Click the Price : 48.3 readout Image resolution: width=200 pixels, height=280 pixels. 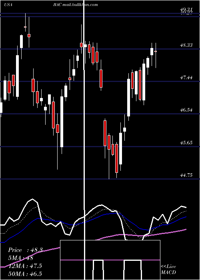(x=25, y=250)
